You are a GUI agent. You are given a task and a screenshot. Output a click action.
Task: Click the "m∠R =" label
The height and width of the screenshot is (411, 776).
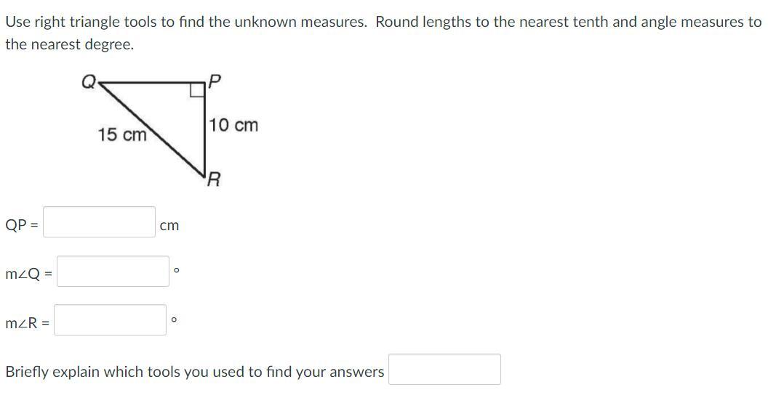click(x=27, y=323)
